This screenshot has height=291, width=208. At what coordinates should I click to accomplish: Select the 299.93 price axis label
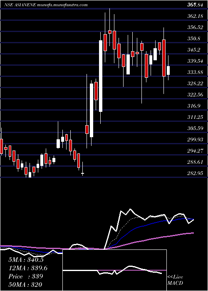(195, 140)
